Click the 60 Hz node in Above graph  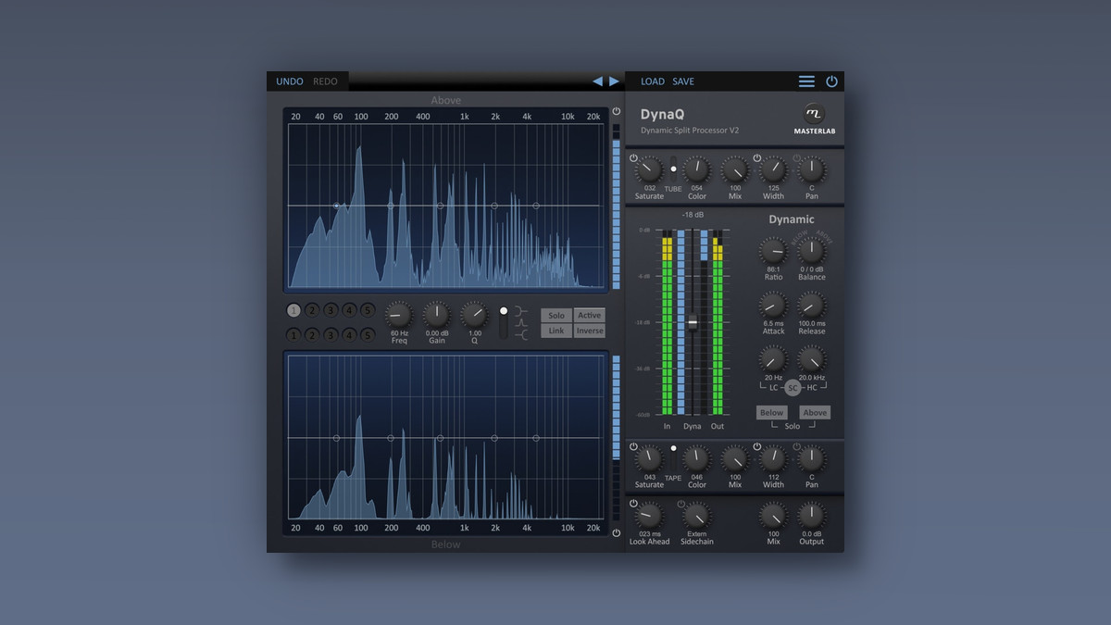click(x=336, y=206)
